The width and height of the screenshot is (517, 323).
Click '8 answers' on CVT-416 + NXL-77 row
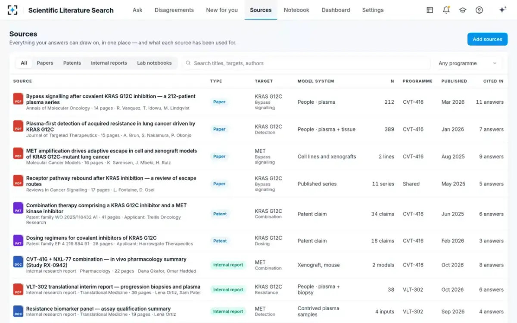(491, 265)
